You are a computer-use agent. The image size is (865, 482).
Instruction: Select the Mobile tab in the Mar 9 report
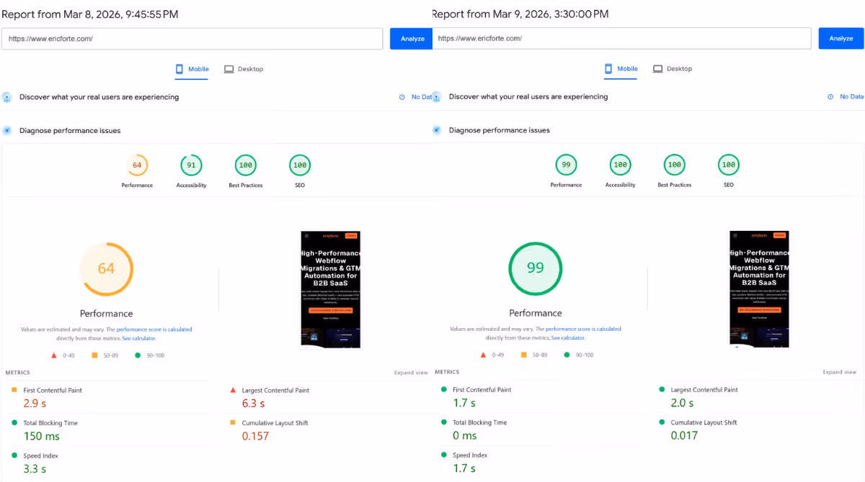(621, 69)
